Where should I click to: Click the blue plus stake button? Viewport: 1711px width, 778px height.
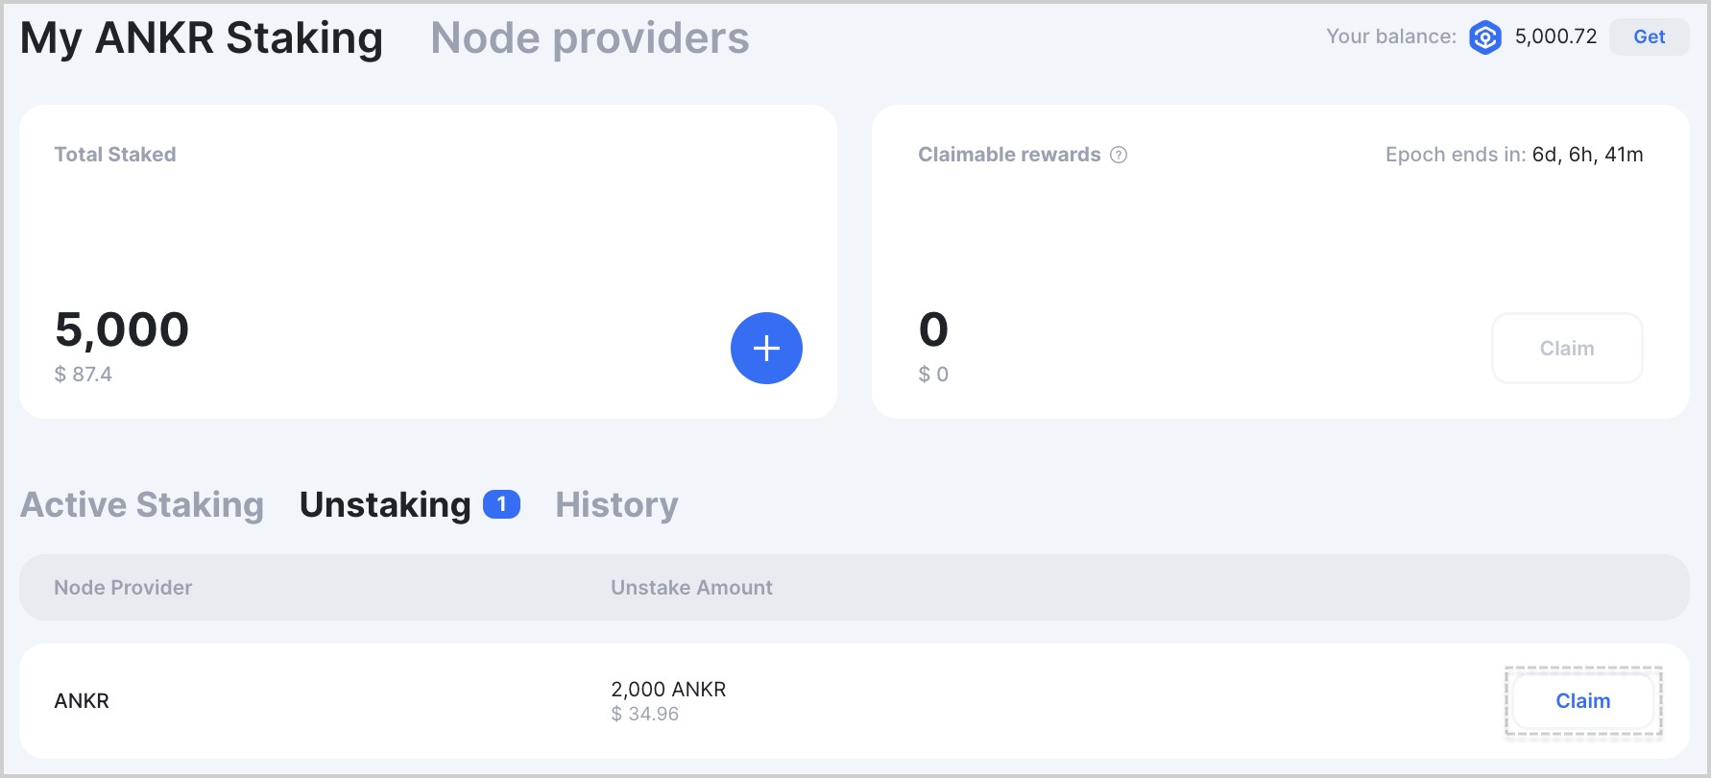(x=766, y=348)
